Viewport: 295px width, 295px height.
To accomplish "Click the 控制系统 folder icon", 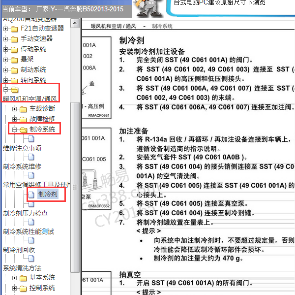I will tap(23, 289).
